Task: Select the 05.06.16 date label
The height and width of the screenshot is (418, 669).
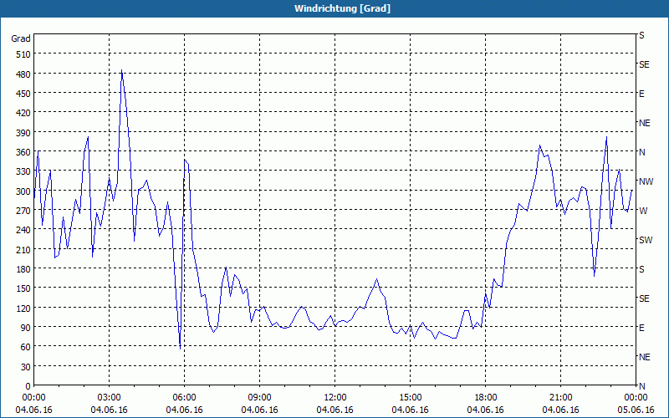Action: pos(636,410)
